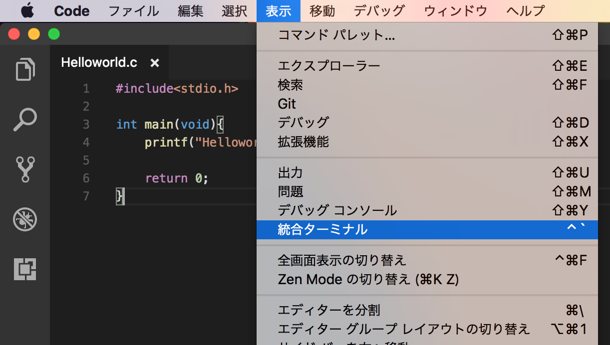Image resolution: width=610 pixels, height=345 pixels.
Task: Open the Explorer icon in activity bar
Action: pos(25,69)
